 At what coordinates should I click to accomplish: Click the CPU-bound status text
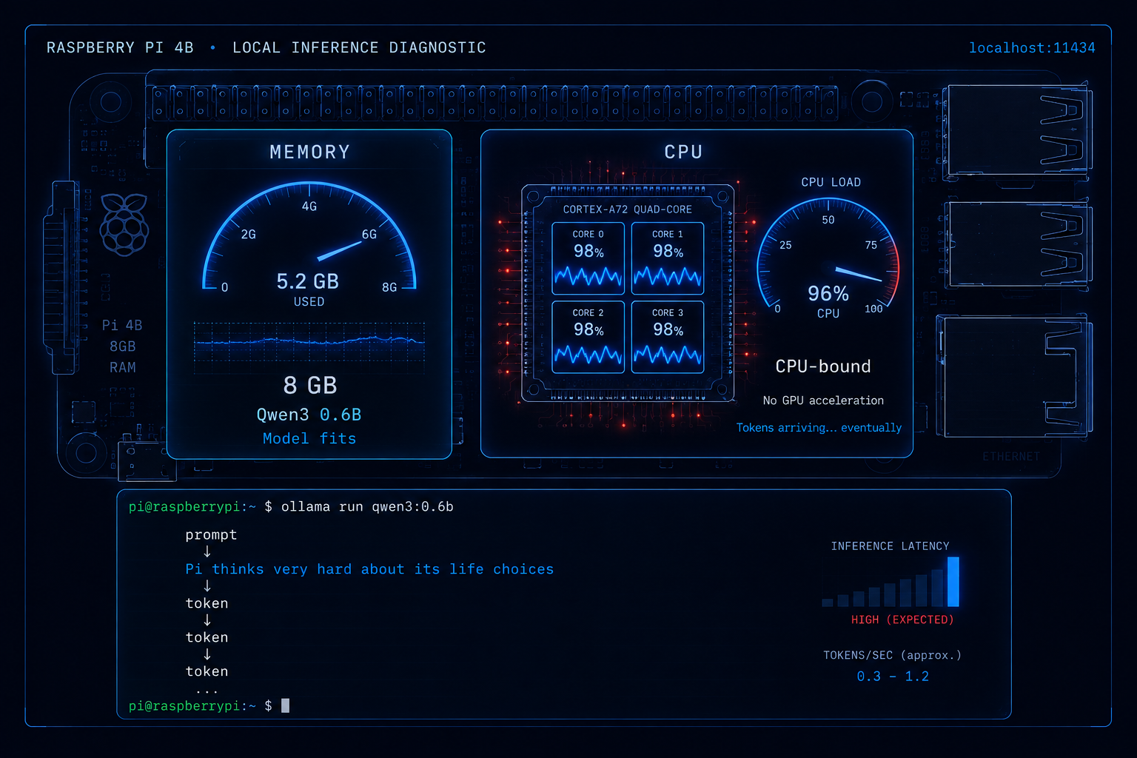coord(823,366)
